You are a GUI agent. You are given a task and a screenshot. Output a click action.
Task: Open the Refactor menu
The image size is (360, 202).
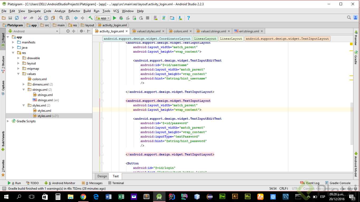pos(74,11)
